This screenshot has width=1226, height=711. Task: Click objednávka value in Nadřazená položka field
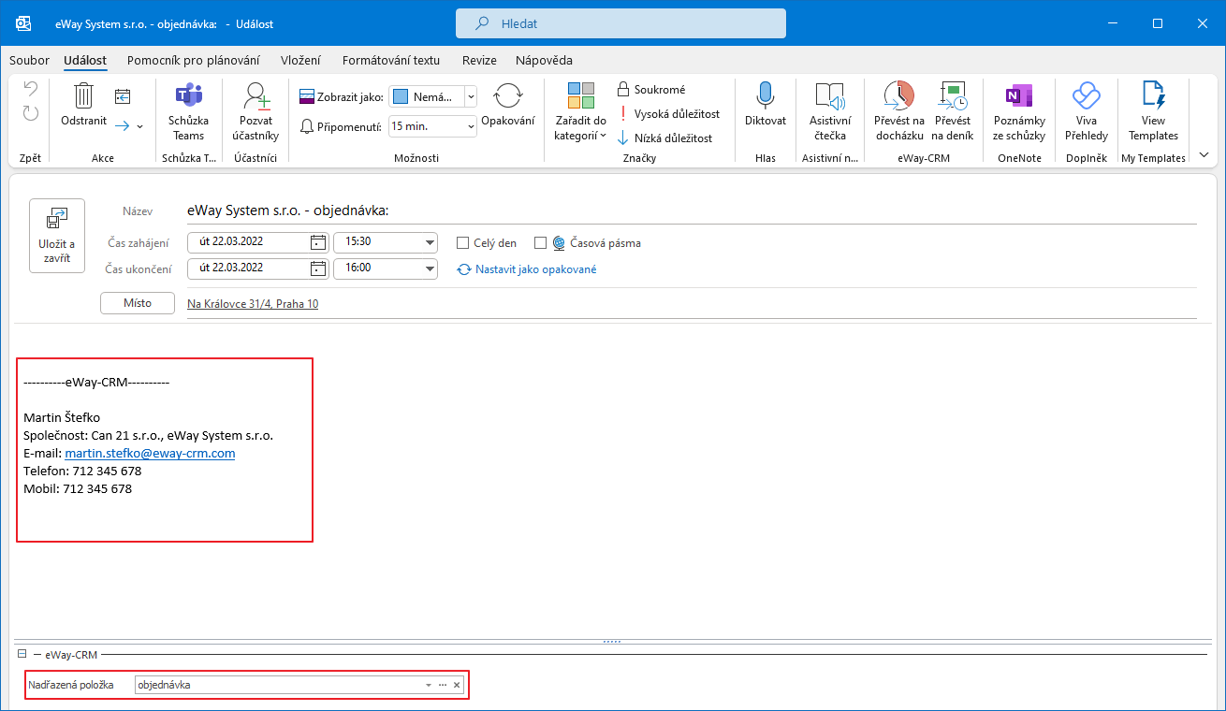(x=164, y=686)
